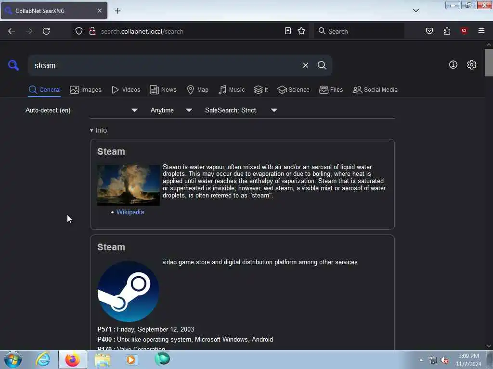Launch Internet Explorer from taskbar

coord(43,359)
